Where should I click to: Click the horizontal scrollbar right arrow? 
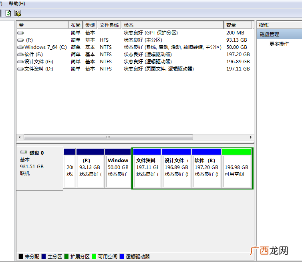[251, 137]
